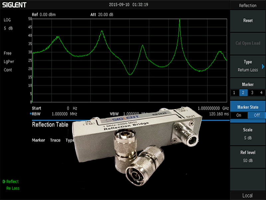Click the blue Type submenu arrow
Image resolution: width=266 pixels, height=200 pixels.
tap(263, 66)
